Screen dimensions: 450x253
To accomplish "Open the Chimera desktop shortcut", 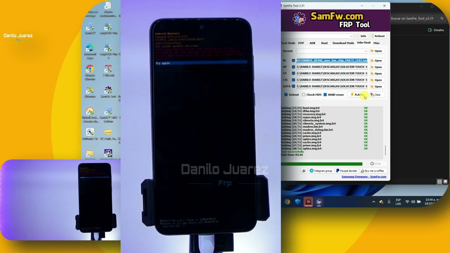I will pos(90,92).
